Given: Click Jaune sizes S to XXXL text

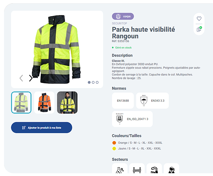Looking at the screenshot, I should (140, 148).
